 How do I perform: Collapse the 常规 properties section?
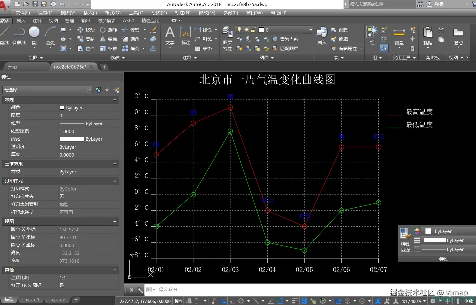pyautogui.click(x=115, y=100)
